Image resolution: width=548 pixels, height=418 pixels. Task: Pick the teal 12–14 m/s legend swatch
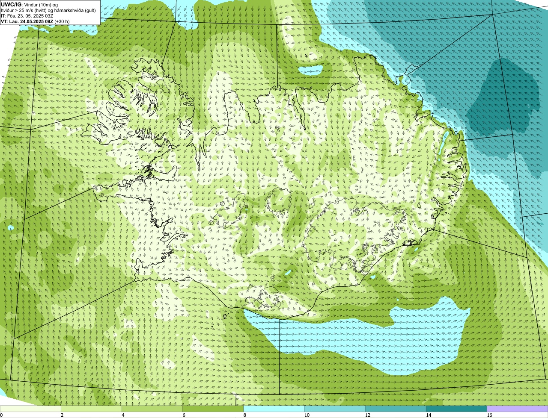coord(396,409)
